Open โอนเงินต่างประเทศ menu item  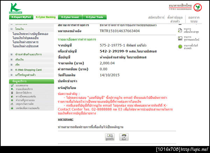pyautogui.click(x=26, y=46)
